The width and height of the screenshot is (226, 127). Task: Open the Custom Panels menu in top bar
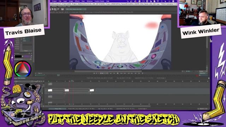pyautogui.click(x=99, y=1)
